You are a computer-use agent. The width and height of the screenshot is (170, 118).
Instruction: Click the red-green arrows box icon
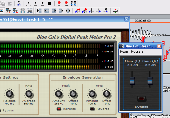115,11
